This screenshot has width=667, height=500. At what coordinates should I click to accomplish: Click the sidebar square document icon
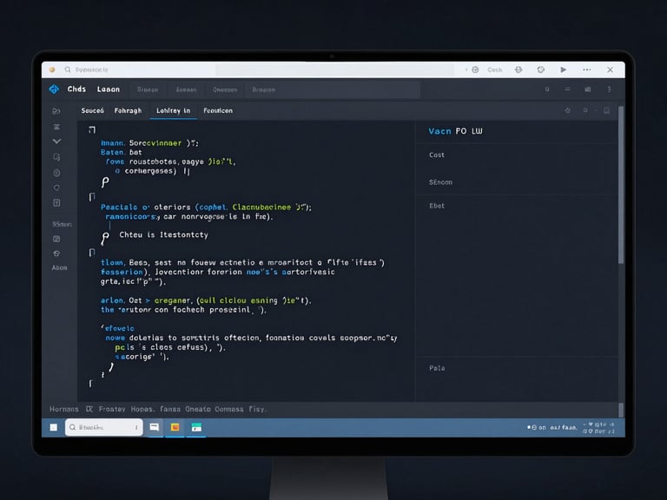click(x=56, y=203)
